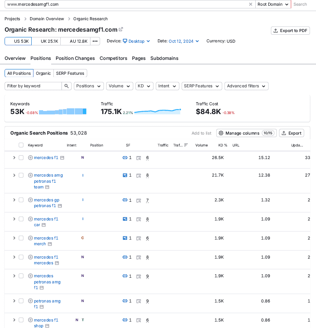
Task: Check the box for 'mercedes f1 merch'
Action: point(21,238)
